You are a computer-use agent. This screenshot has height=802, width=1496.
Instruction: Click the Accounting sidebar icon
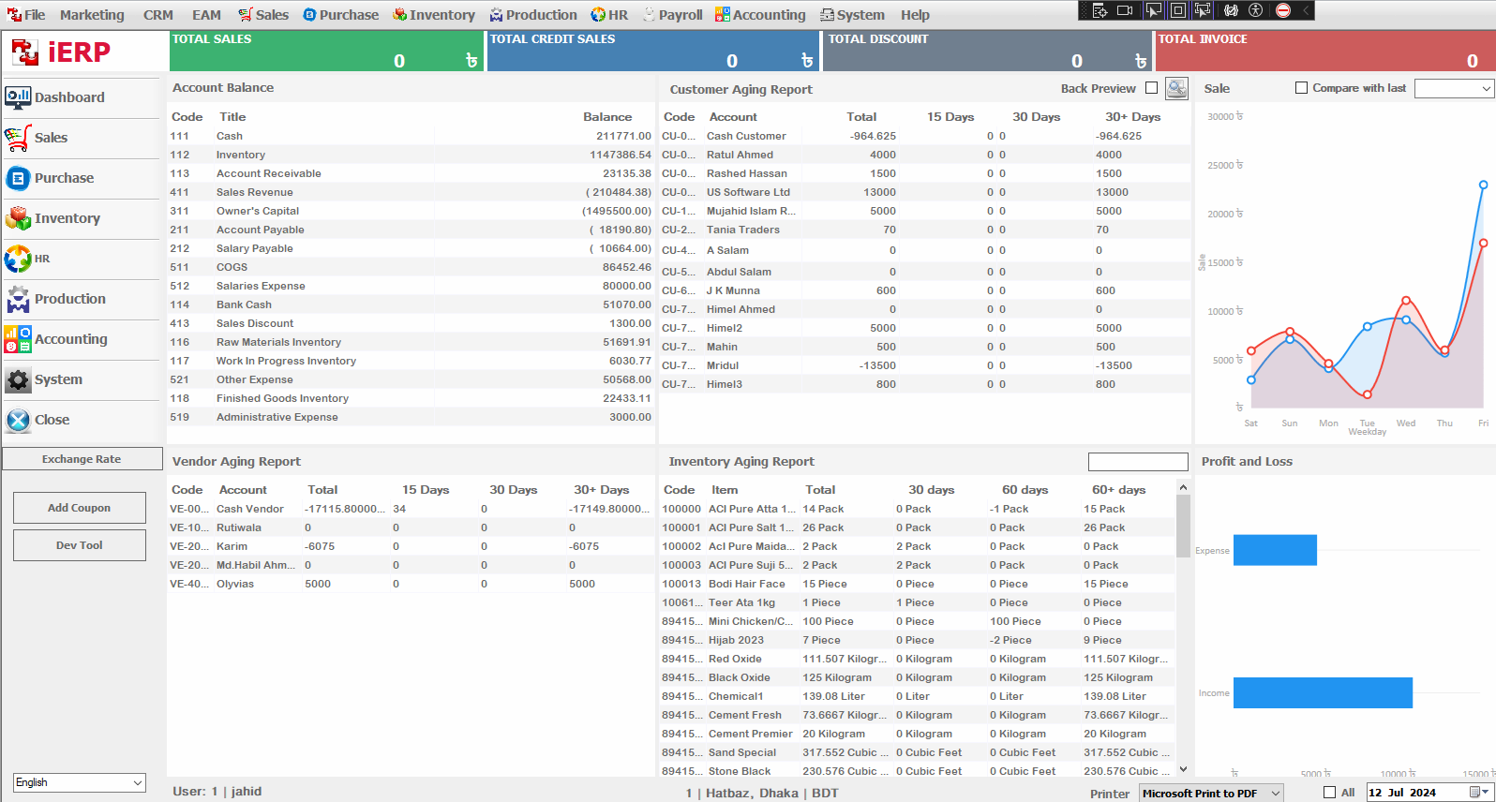click(18, 339)
